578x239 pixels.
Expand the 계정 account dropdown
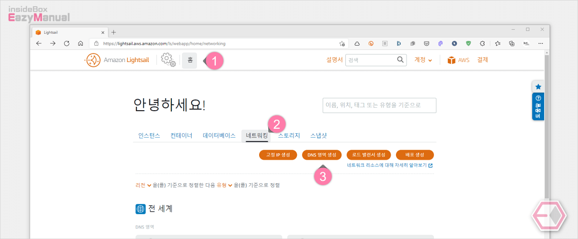[423, 60]
